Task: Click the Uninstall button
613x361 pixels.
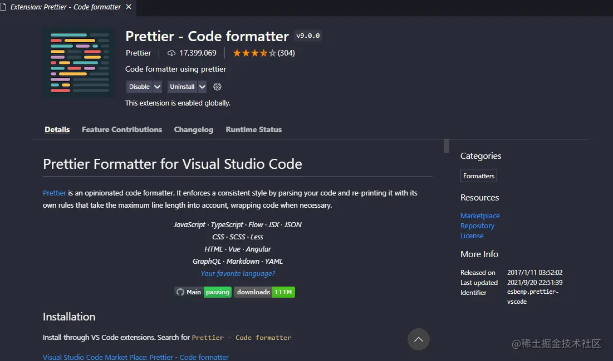Action: [x=182, y=87]
